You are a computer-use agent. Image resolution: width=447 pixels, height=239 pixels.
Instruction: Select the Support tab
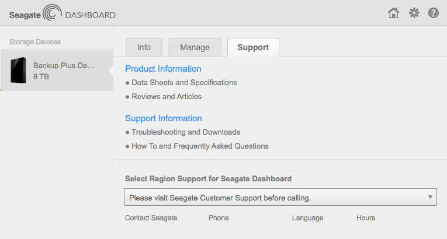(x=253, y=47)
